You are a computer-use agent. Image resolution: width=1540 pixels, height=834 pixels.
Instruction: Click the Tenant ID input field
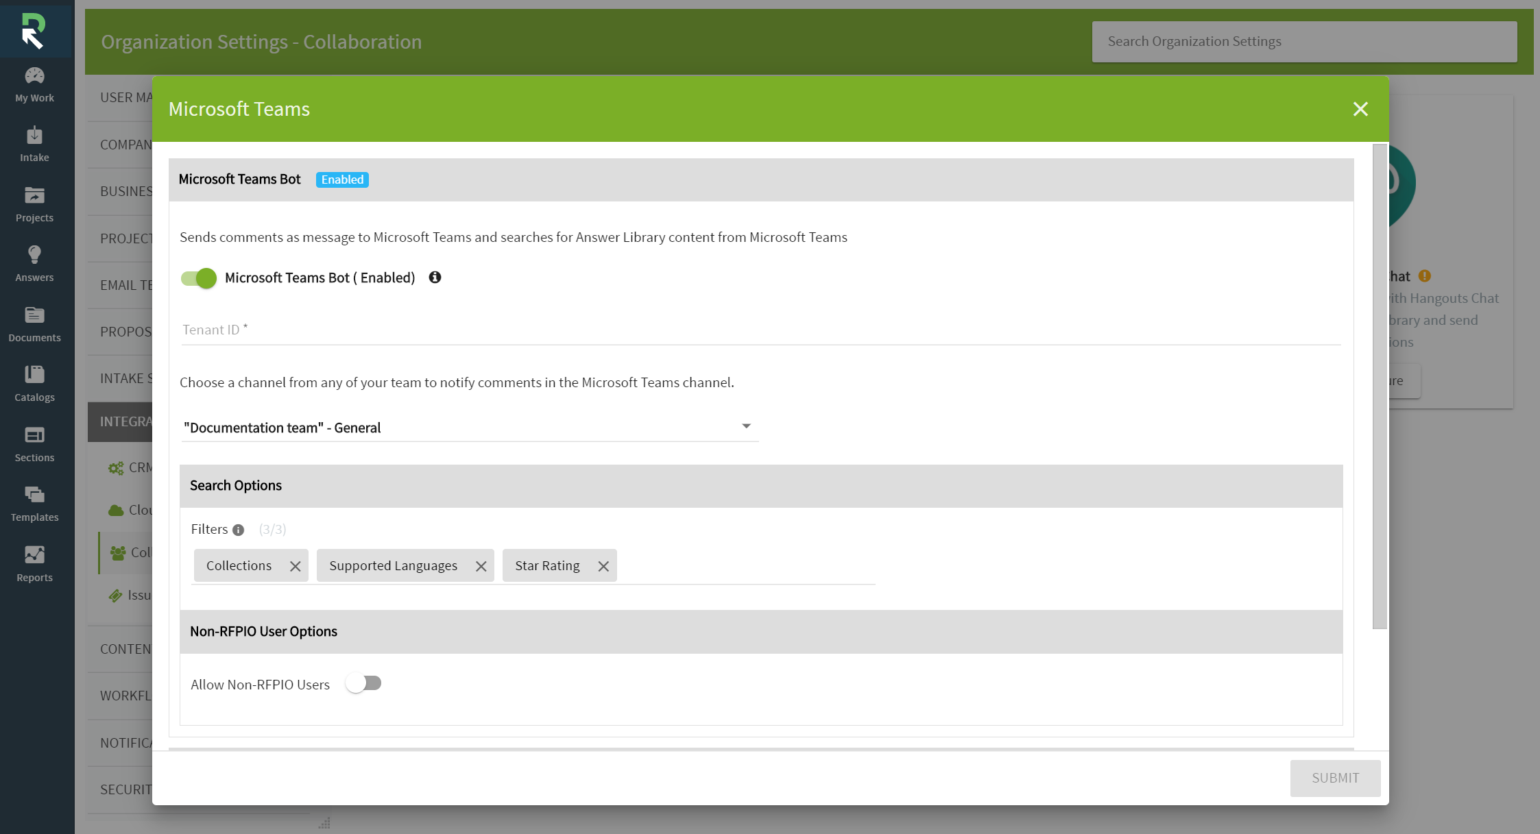coord(760,330)
